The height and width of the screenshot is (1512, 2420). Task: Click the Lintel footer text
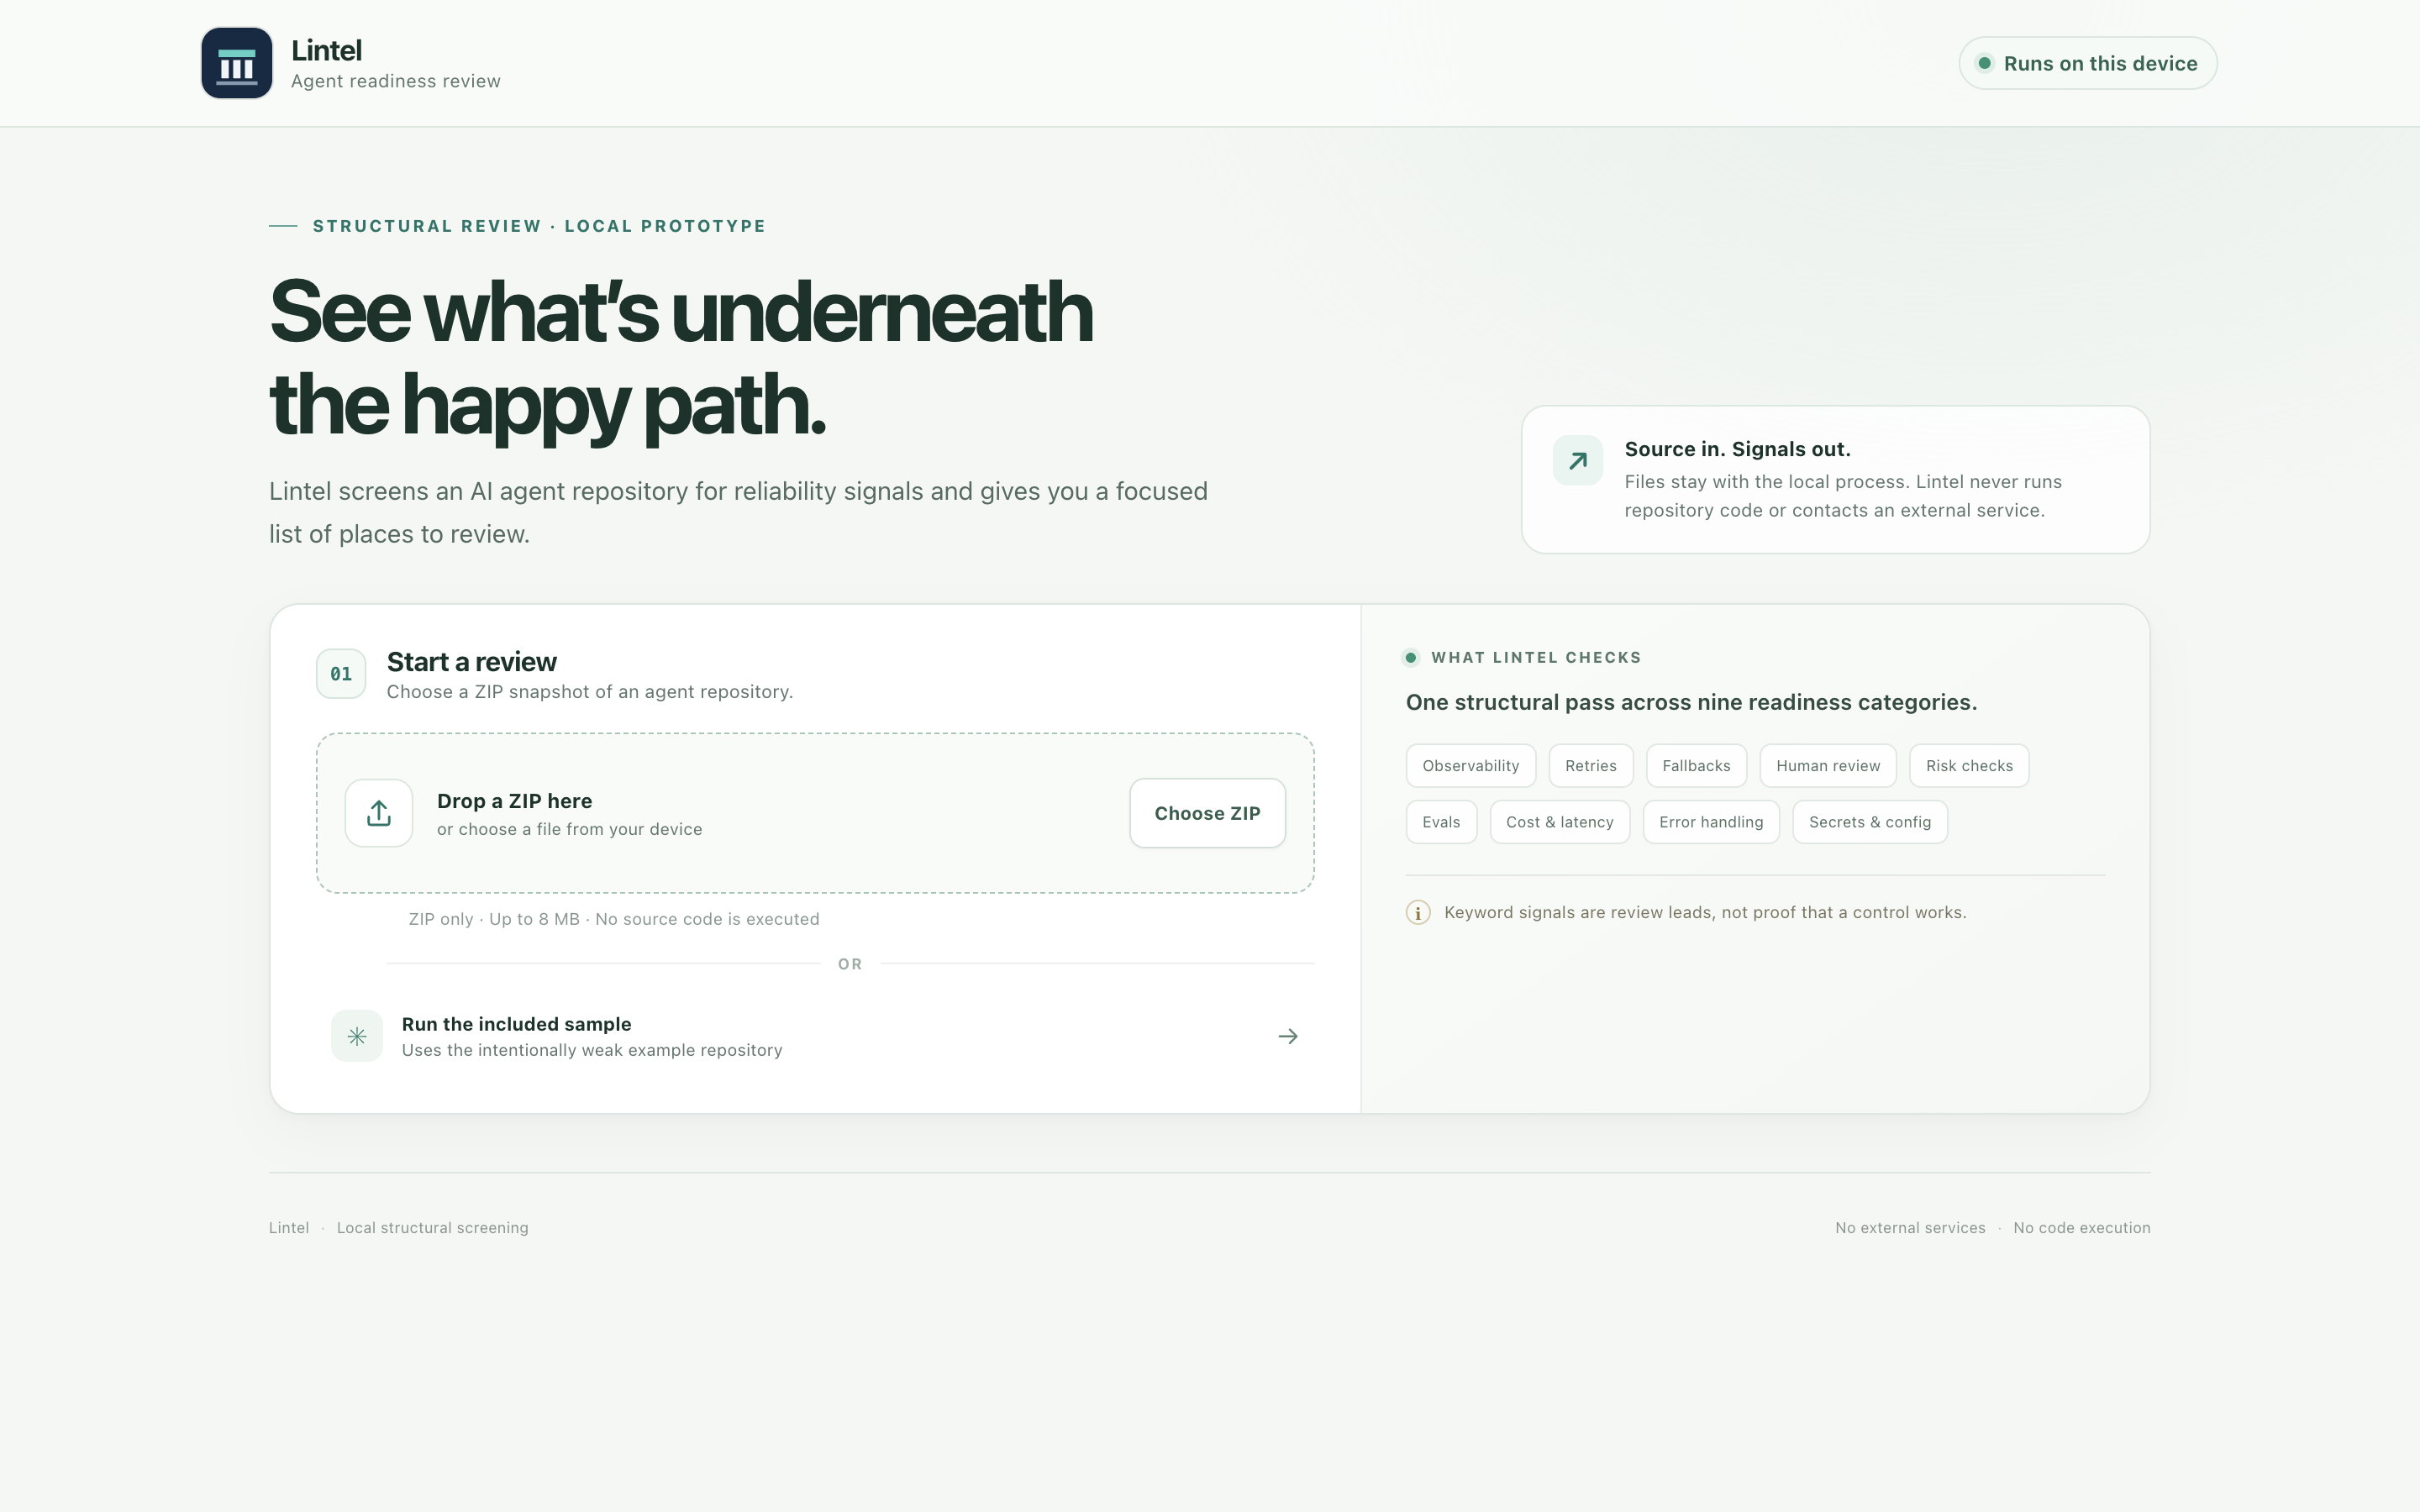point(289,1228)
